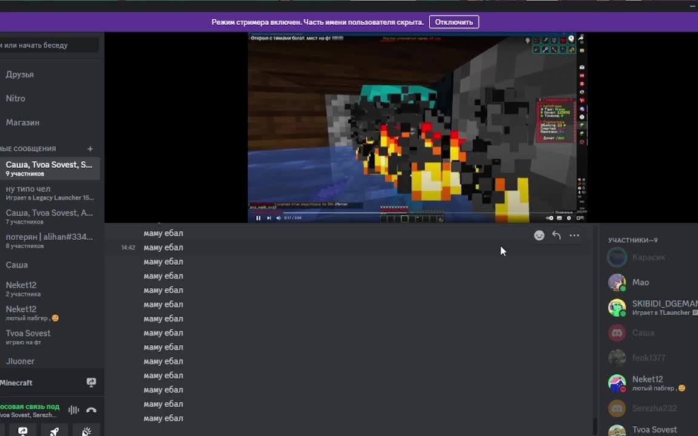Mute the video player volume

click(279, 218)
